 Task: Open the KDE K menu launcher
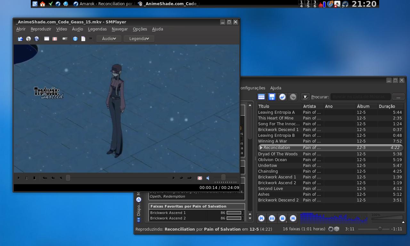click(x=35, y=4)
